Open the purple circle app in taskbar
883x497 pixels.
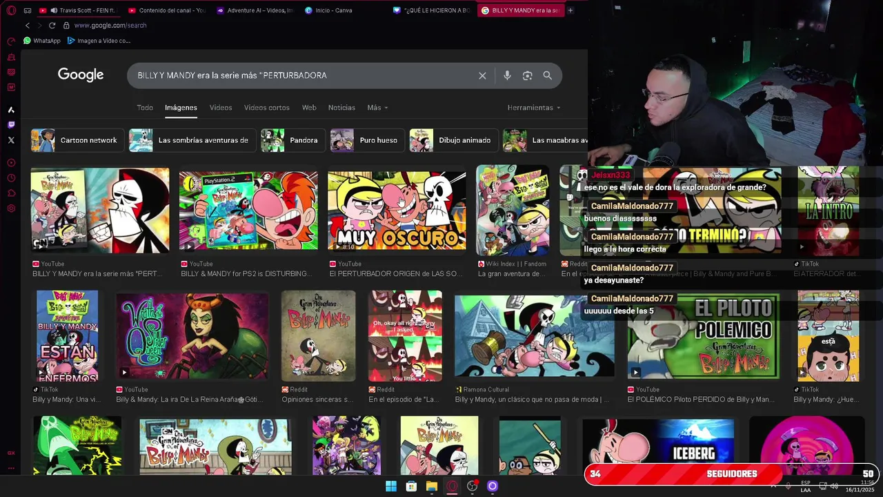pyautogui.click(x=493, y=486)
